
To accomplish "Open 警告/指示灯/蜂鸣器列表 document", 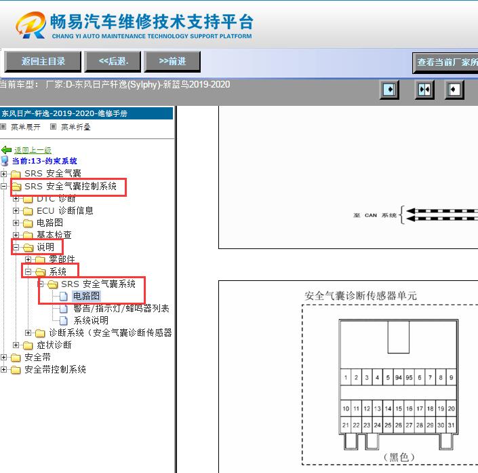I will click(121, 308).
